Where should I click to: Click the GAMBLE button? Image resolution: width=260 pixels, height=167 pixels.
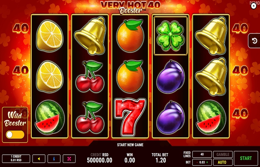[x=223, y=154]
